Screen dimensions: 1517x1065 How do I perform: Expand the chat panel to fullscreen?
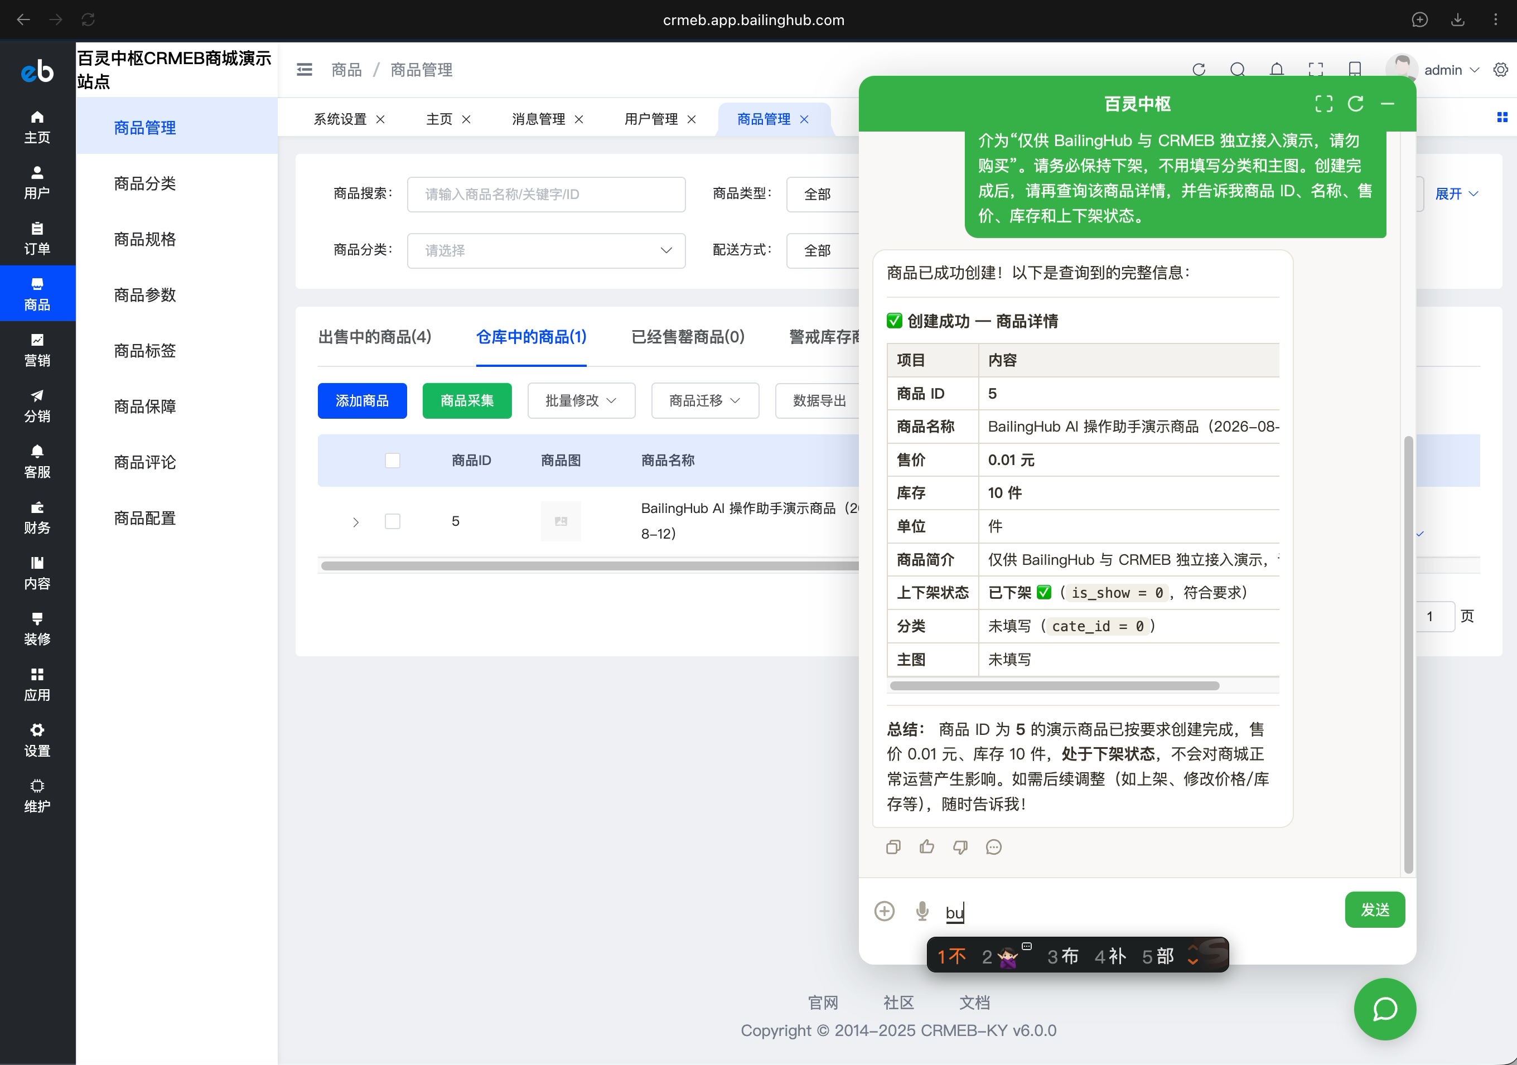click(1323, 103)
